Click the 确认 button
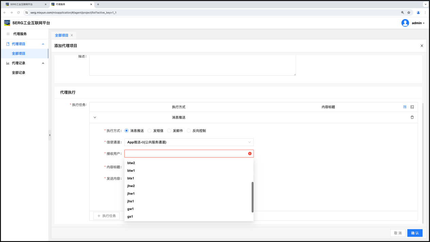 tap(415, 233)
